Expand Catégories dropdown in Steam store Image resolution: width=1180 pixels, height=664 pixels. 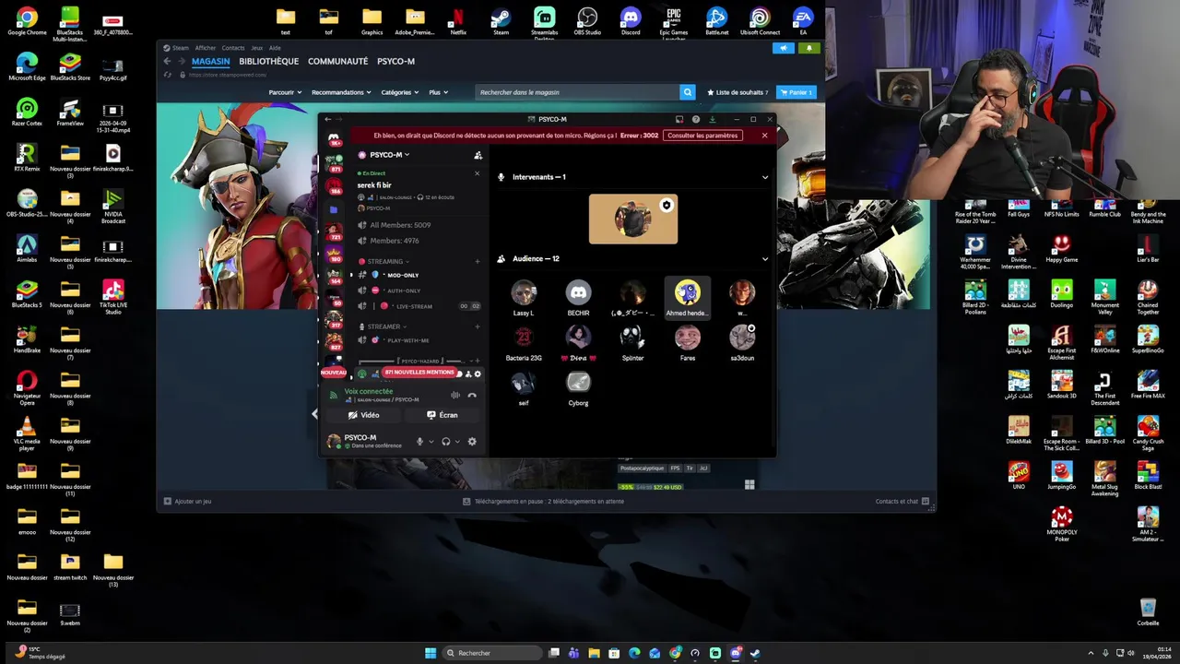(x=400, y=92)
